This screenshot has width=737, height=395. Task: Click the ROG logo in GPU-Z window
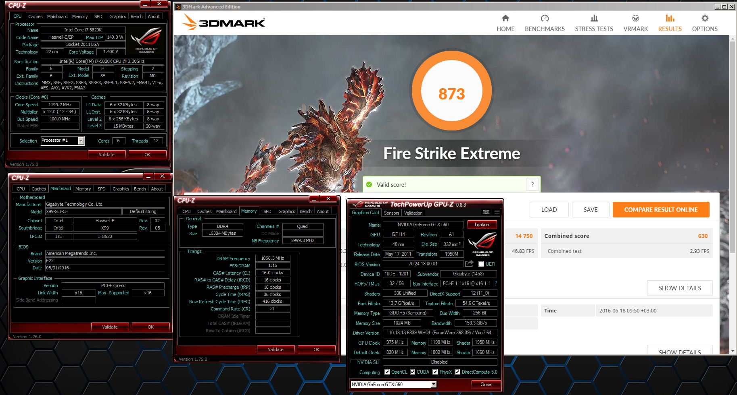tap(482, 244)
